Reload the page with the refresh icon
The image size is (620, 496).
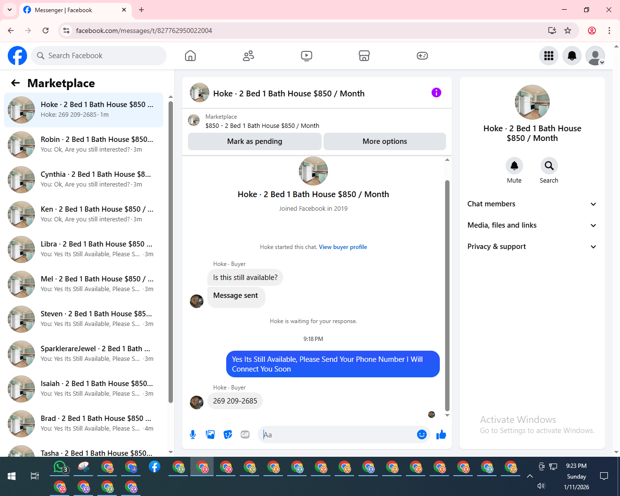point(46,31)
